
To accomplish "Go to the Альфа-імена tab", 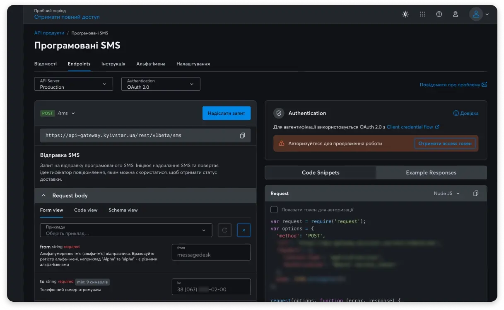I will 151,64.
